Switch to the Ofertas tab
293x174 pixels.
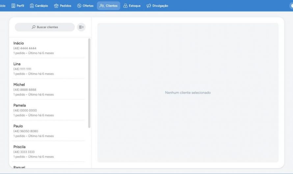pyautogui.click(x=85, y=6)
